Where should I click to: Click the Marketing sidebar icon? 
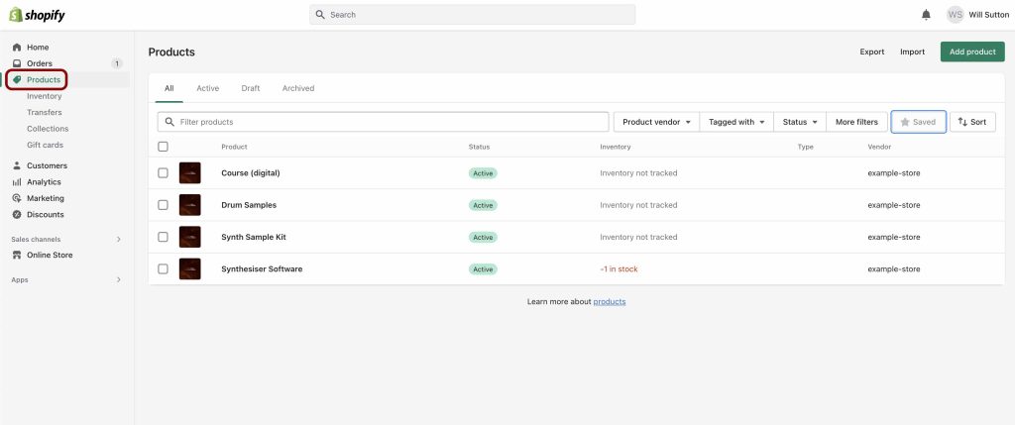(x=17, y=198)
